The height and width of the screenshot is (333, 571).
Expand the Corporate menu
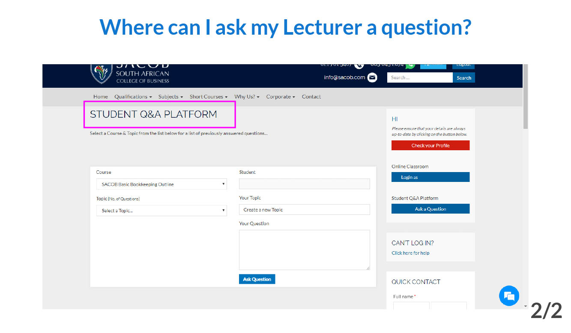coord(281,97)
